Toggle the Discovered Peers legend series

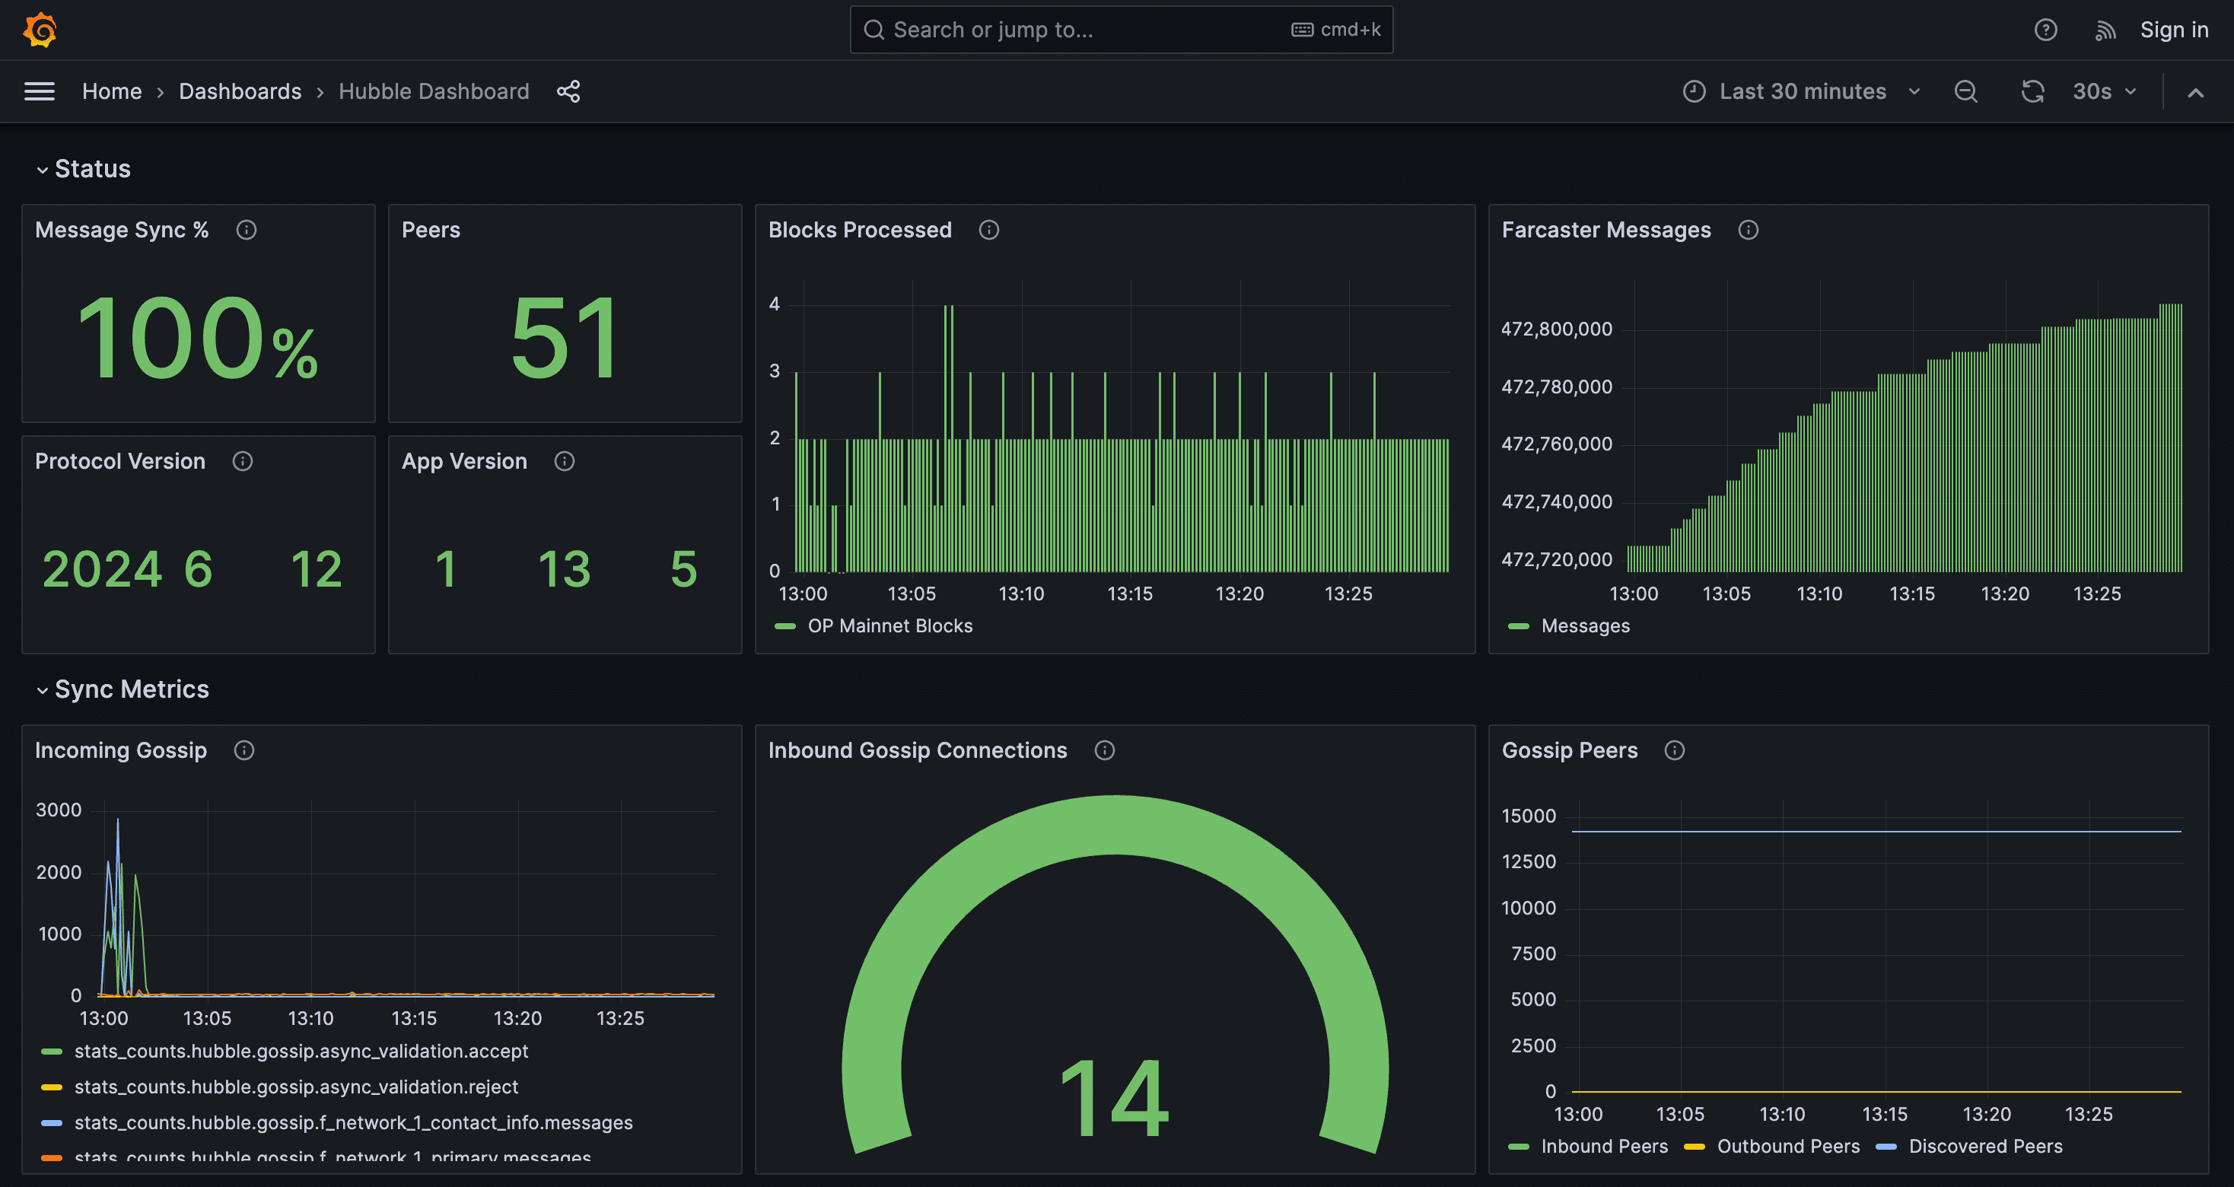1985,1146
